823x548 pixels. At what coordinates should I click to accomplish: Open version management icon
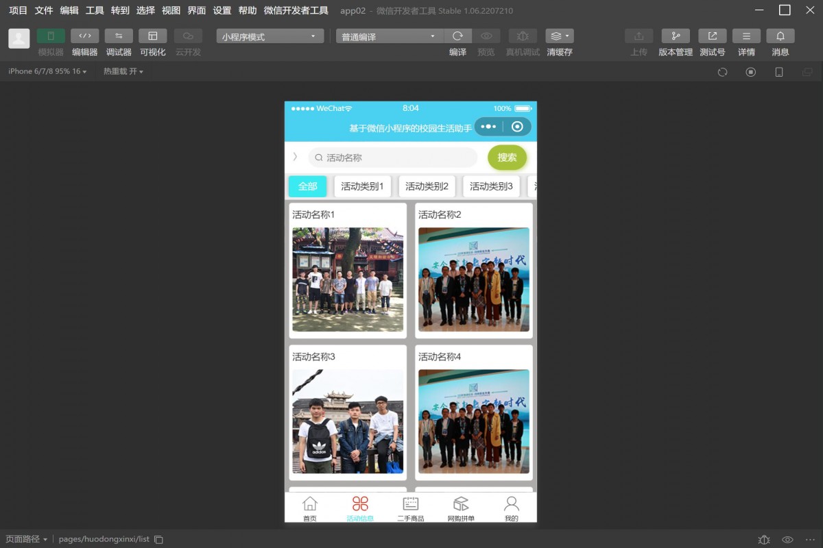[676, 36]
